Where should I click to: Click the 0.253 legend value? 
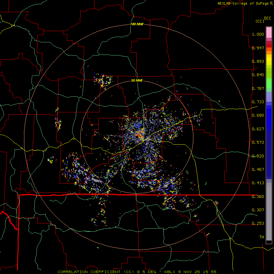pyautogui.click(x=258, y=223)
